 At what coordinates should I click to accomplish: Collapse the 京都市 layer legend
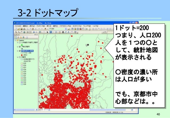(18, 57)
